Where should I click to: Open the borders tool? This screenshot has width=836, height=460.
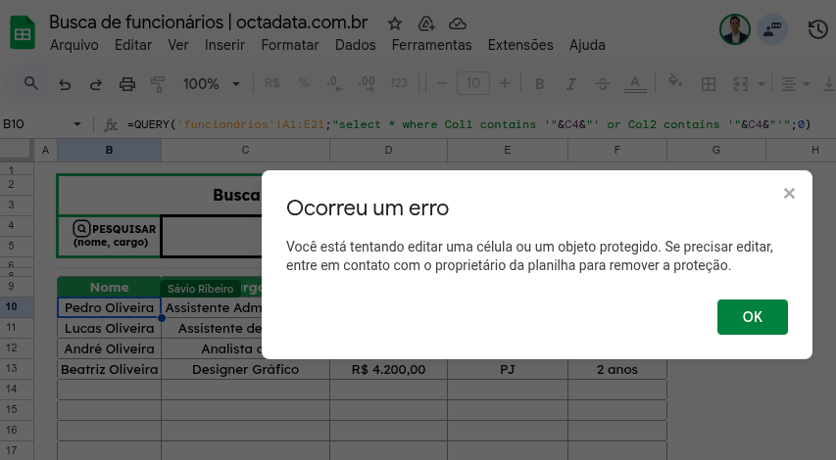click(x=708, y=84)
